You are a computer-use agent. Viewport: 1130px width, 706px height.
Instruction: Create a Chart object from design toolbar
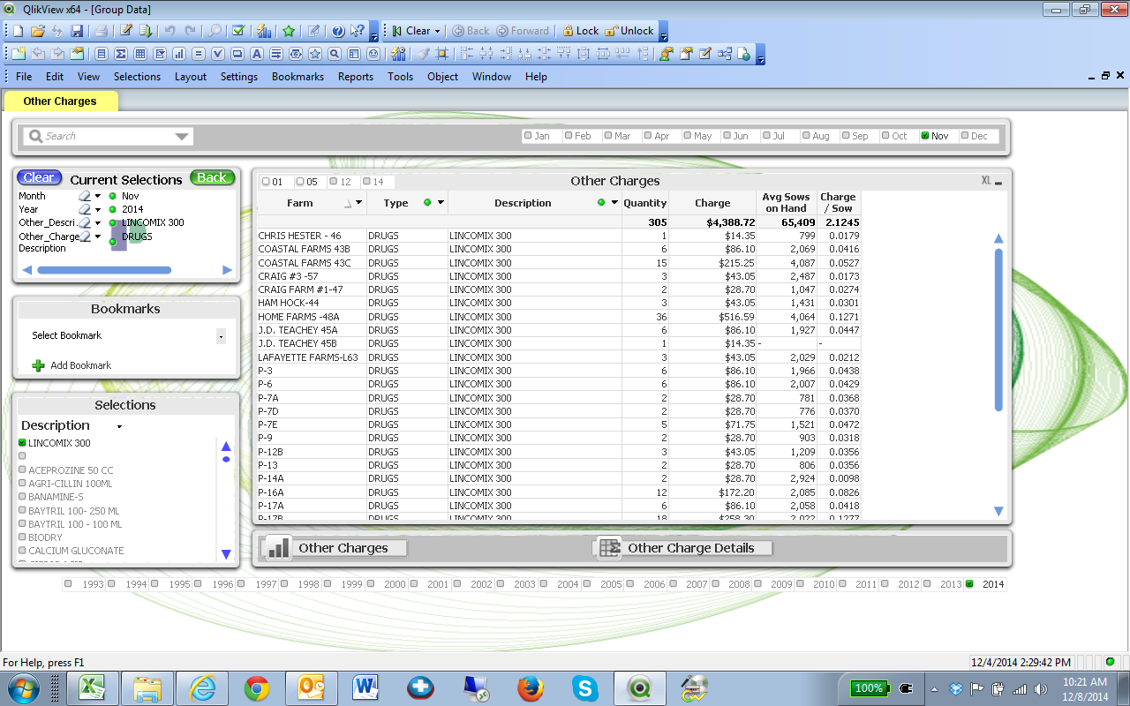[x=179, y=54]
